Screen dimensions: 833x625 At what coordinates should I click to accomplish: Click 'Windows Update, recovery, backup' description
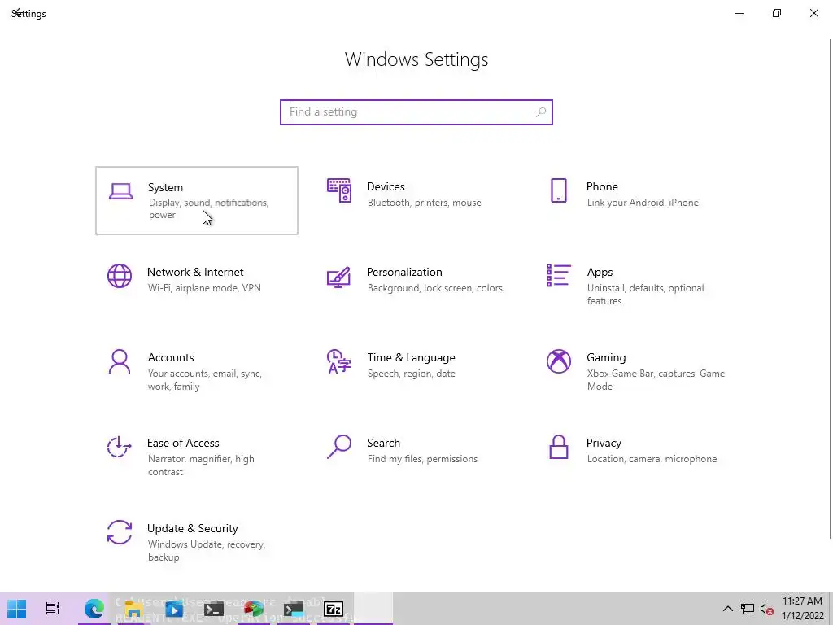(206, 551)
